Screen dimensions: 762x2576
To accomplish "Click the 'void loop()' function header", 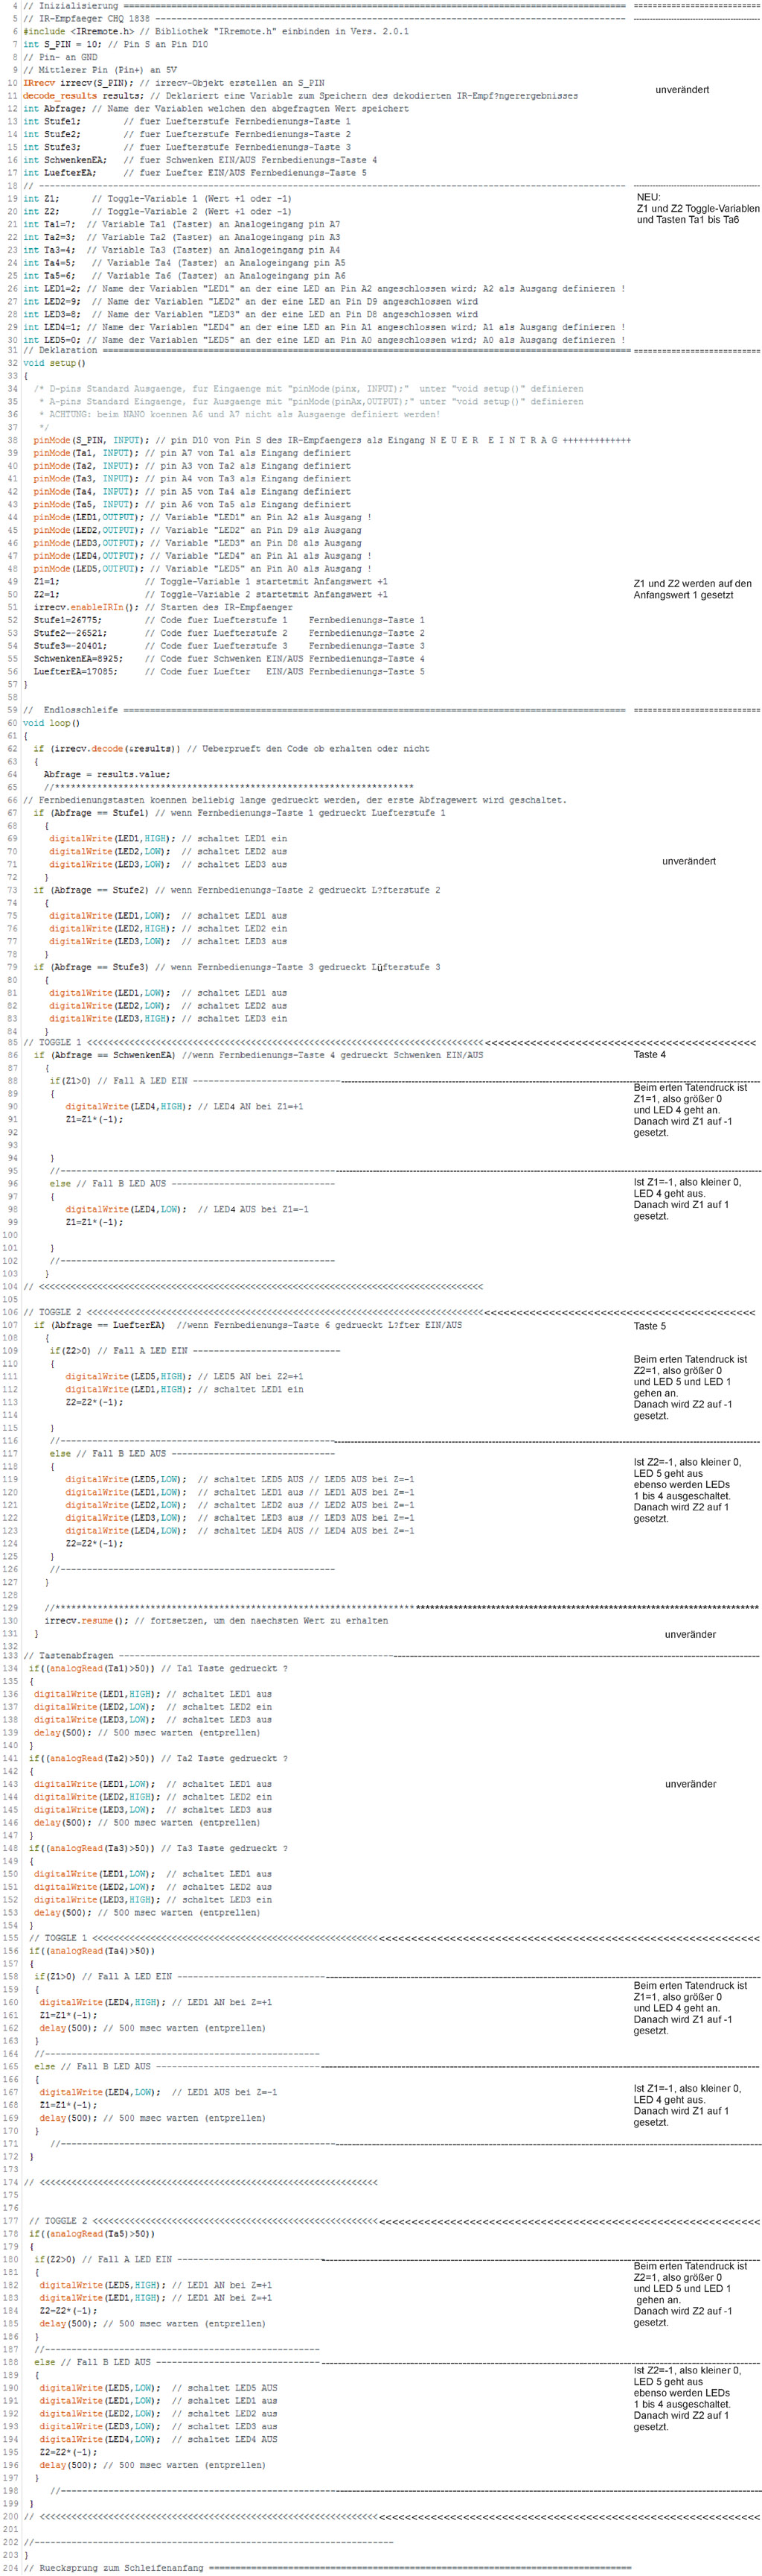I will [x=51, y=723].
